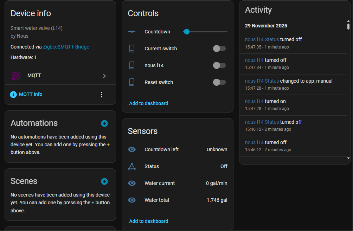This screenshot has width=353, height=231.
Task: Turn on the nous l14 switch
Action: [219, 65]
